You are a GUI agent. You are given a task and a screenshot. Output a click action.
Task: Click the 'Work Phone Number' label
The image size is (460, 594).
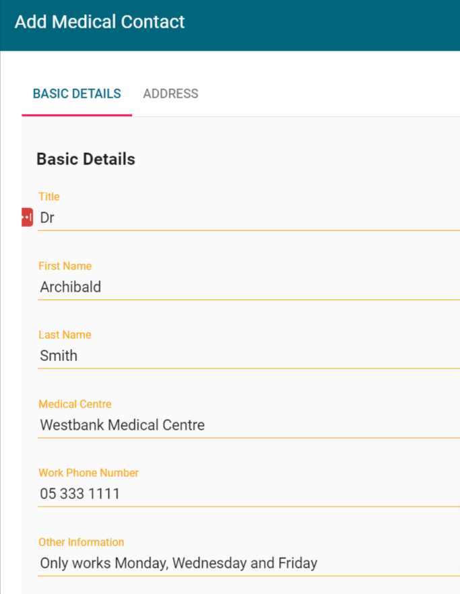coord(88,473)
